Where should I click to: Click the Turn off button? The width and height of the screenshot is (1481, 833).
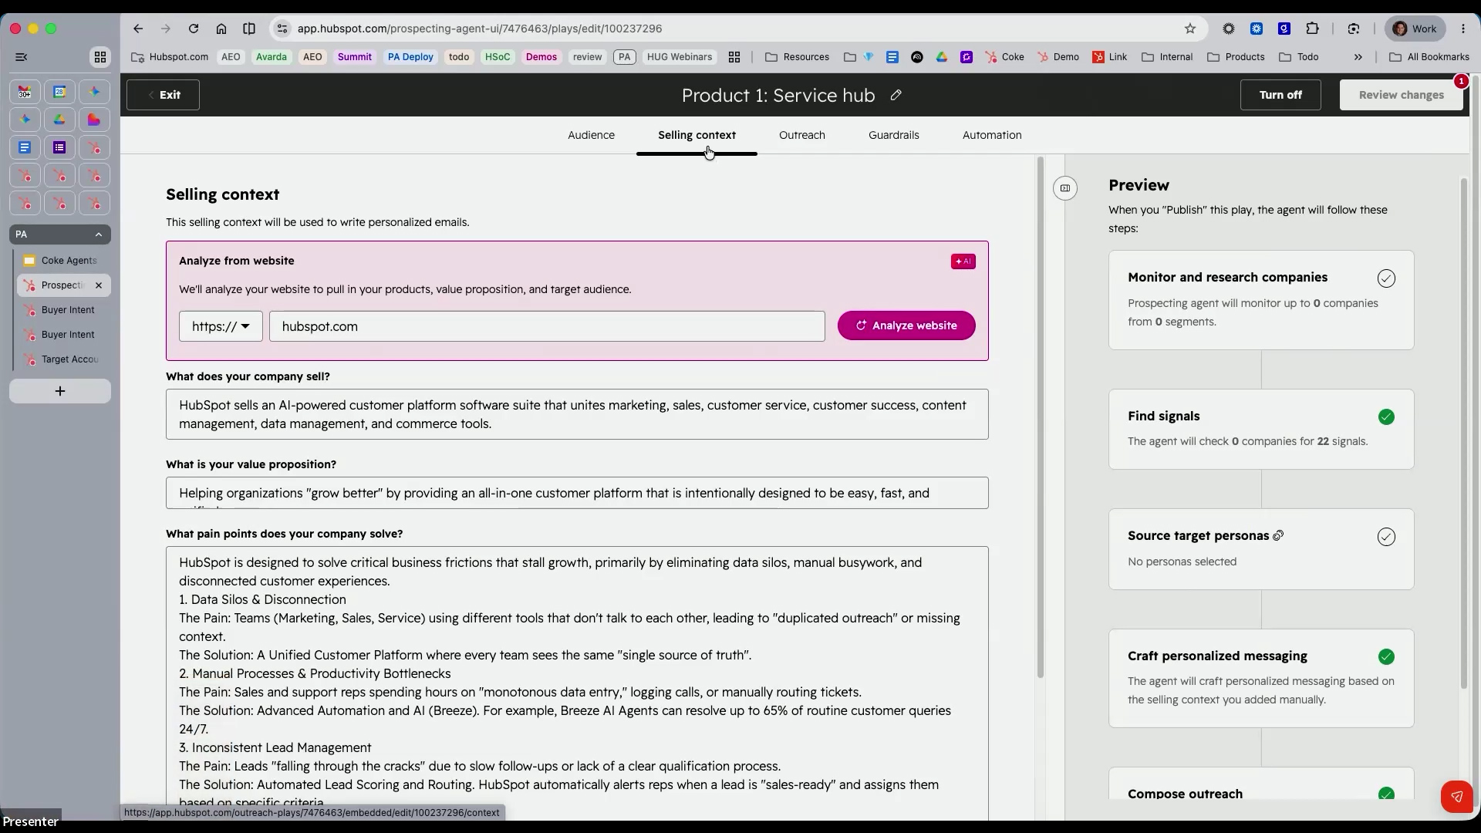(1280, 95)
